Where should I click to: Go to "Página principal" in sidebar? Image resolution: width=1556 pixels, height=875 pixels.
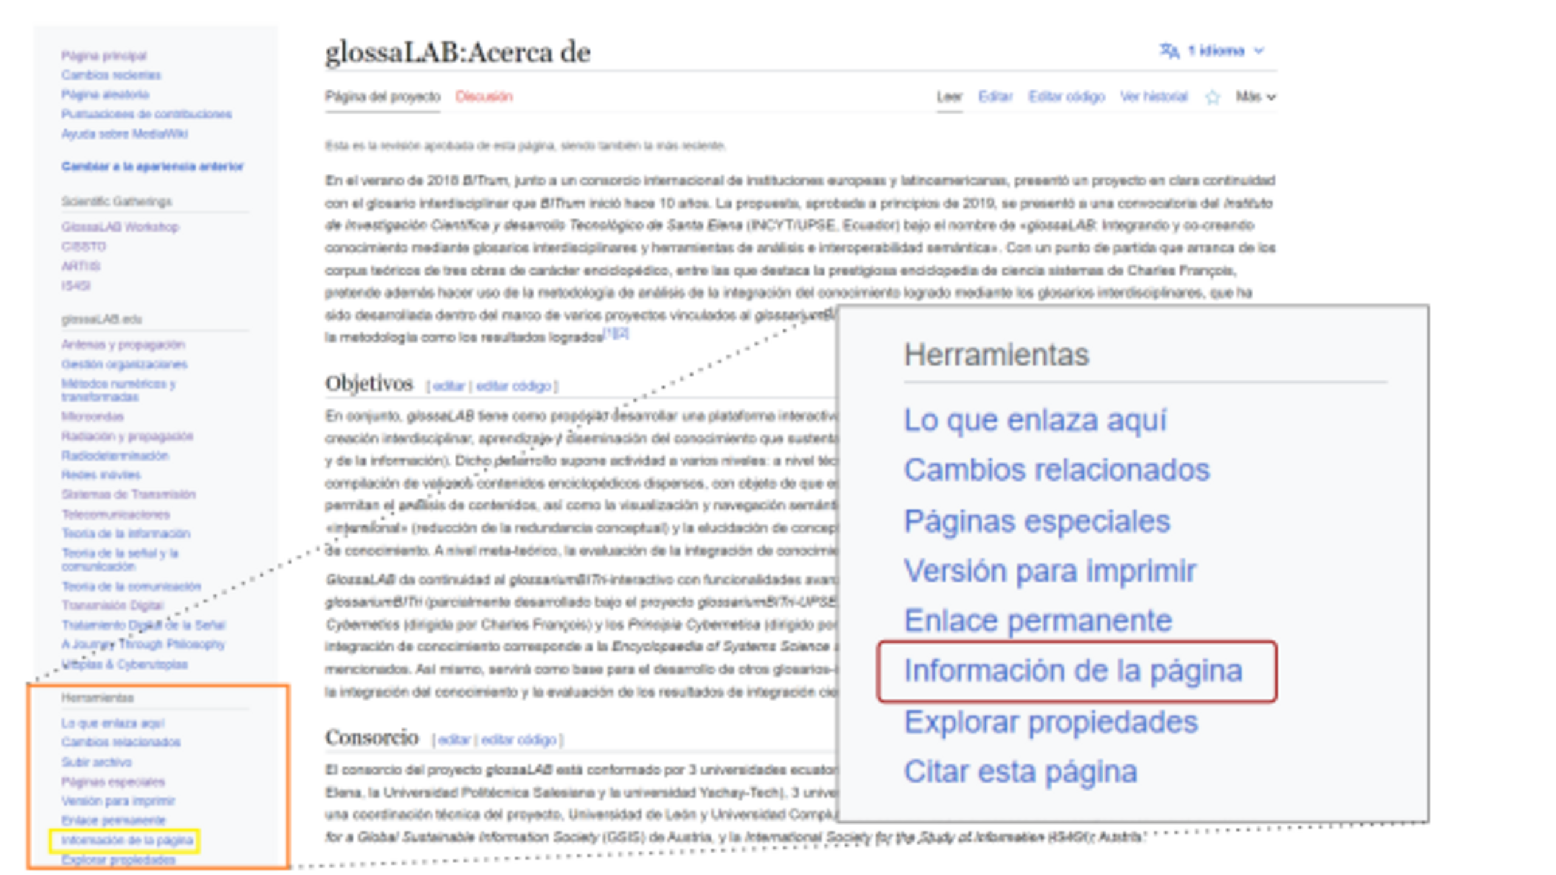[104, 55]
